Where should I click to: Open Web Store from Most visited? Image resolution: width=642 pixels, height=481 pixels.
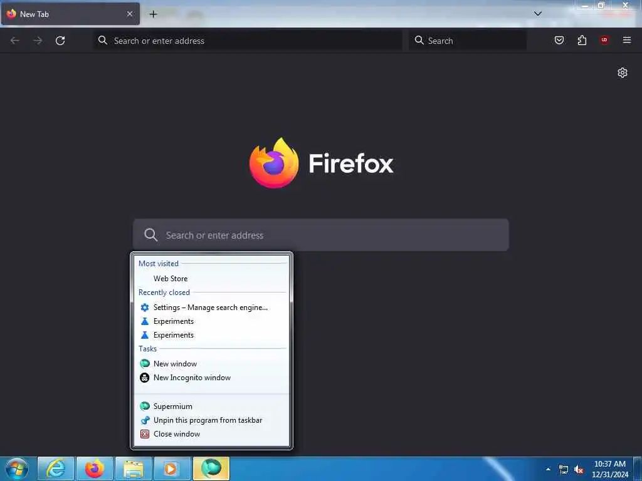point(212,279)
